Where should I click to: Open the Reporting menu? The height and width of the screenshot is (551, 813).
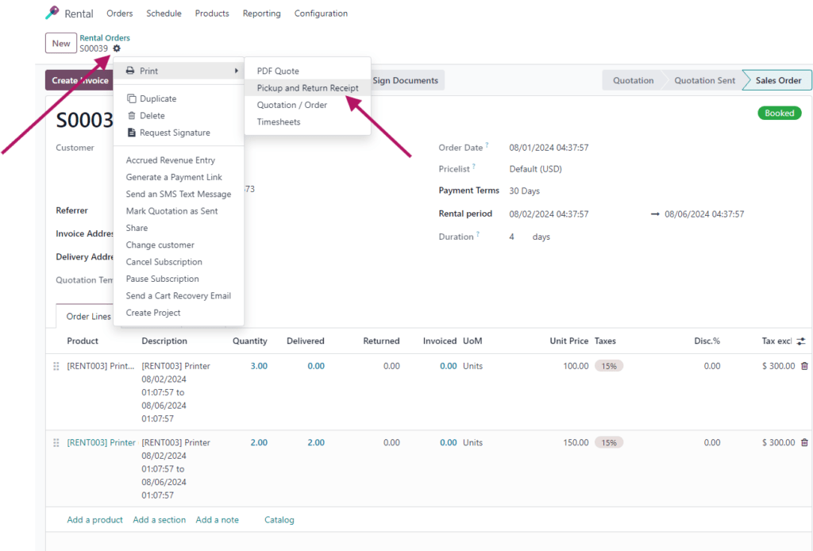[262, 13]
